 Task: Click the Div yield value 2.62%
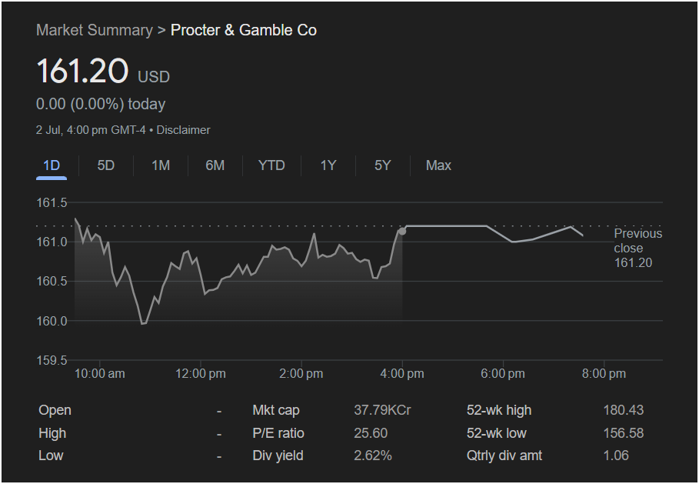click(373, 456)
